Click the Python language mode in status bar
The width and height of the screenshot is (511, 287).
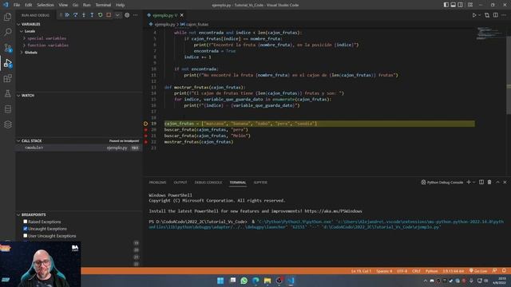[431, 271]
